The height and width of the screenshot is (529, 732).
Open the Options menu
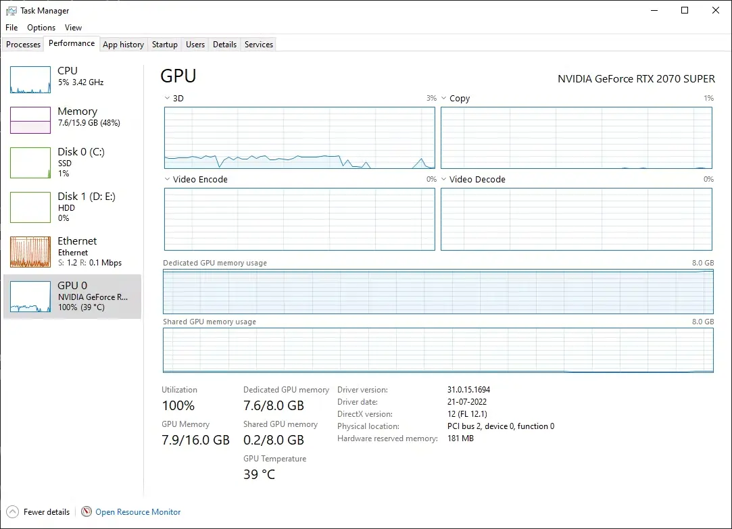41,28
